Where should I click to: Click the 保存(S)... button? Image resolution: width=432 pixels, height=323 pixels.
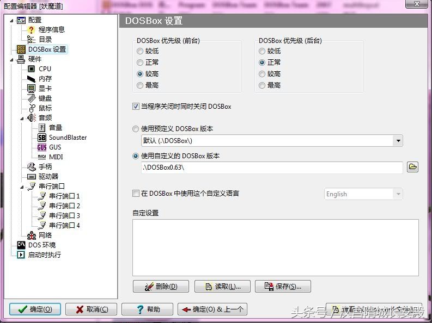click(x=283, y=287)
